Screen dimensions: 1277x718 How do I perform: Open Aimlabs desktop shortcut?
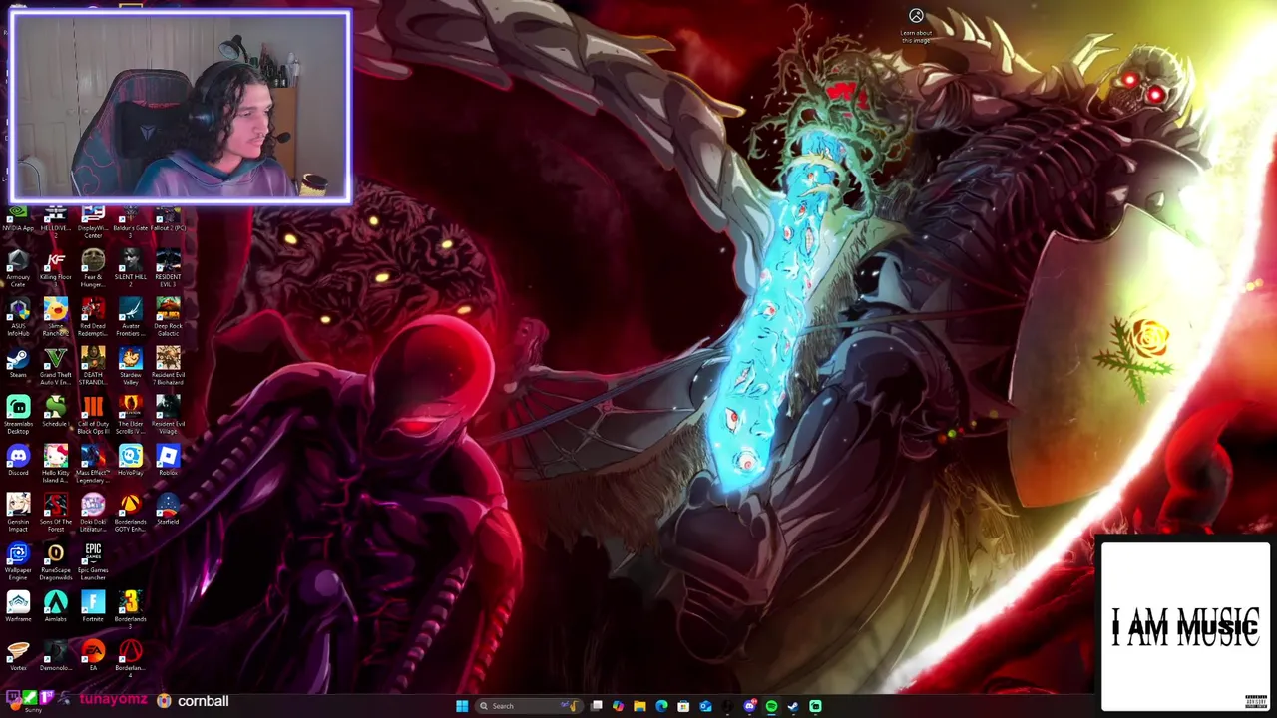click(x=55, y=607)
